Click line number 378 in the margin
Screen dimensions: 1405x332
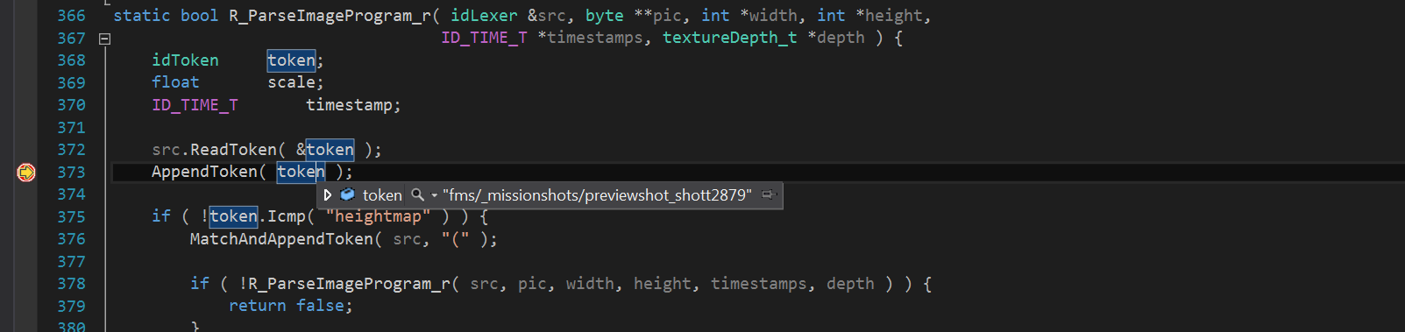click(x=71, y=284)
